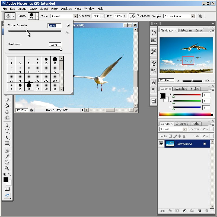Open the Image menu
The height and width of the screenshot is (217, 217).
pyautogui.click(x=22, y=9)
